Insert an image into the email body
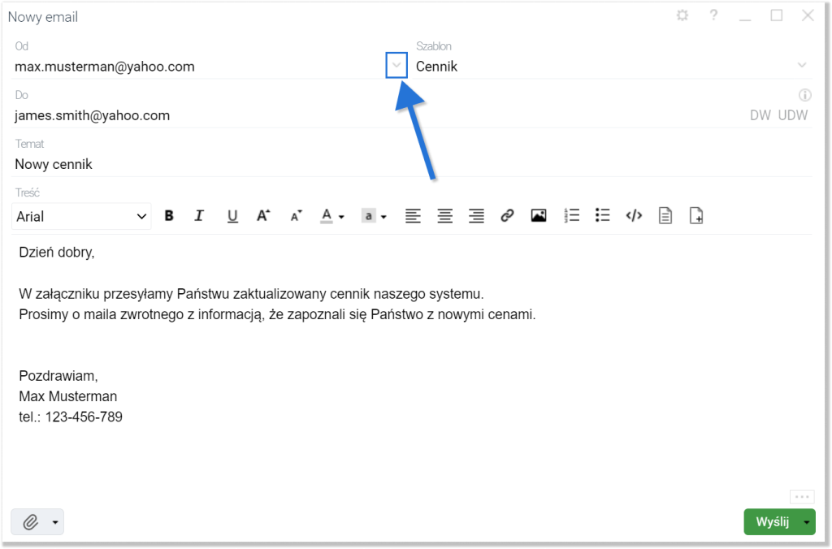 (x=538, y=216)
